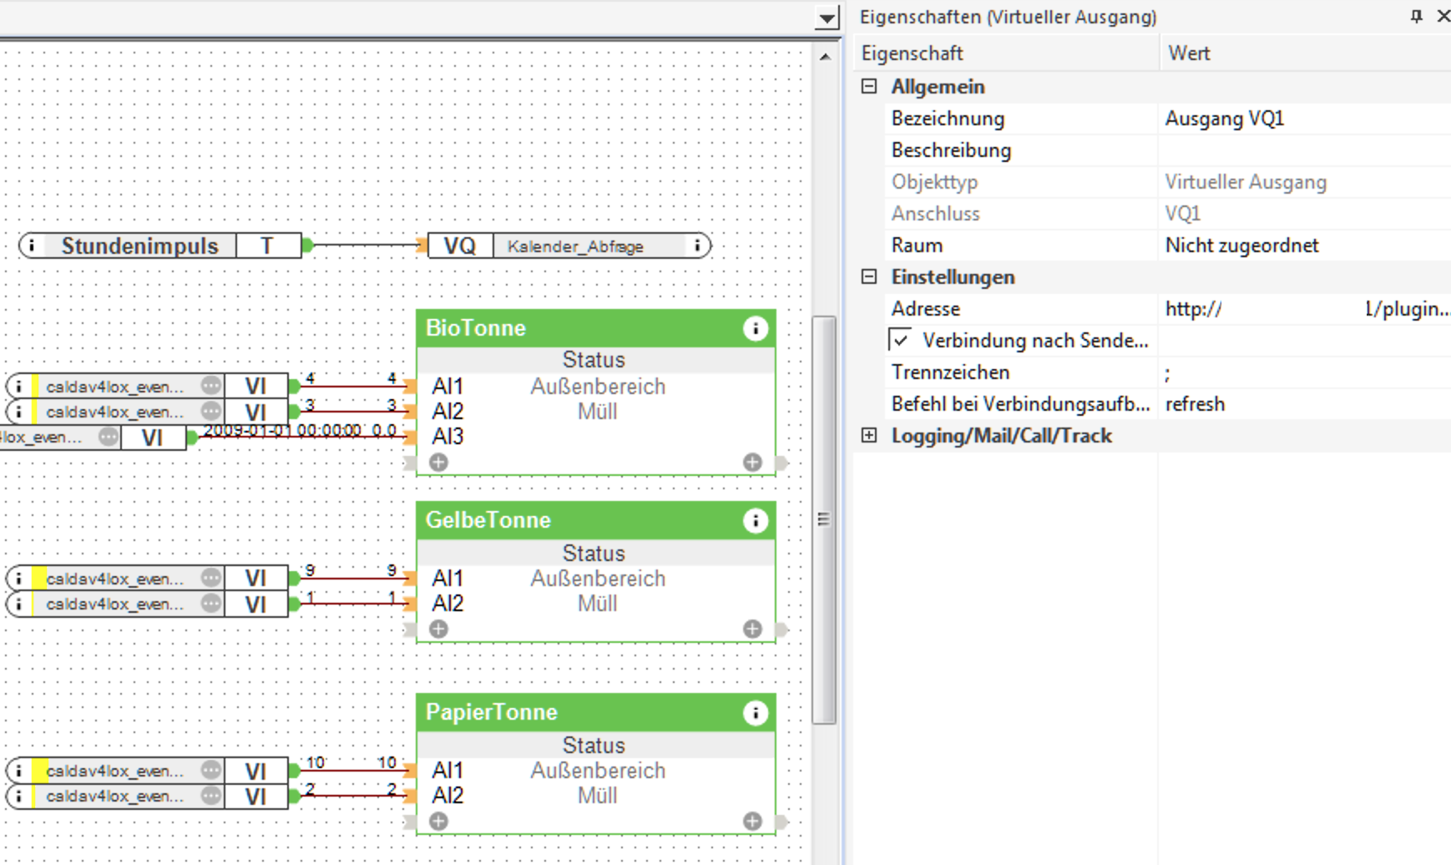
Task: Close the Eigenschaften properties panel
Action: pyautogui.click(x=1443, y=16)
